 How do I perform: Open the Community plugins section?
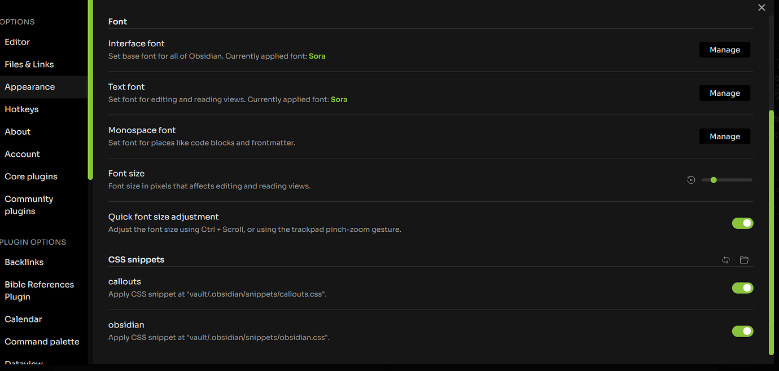(28, 205)
